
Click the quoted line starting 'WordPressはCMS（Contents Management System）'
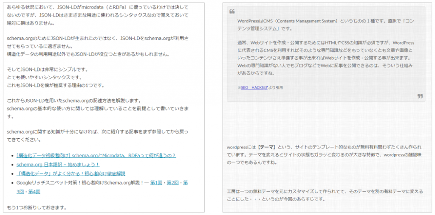pyautogui.click(x=326, y=21)
